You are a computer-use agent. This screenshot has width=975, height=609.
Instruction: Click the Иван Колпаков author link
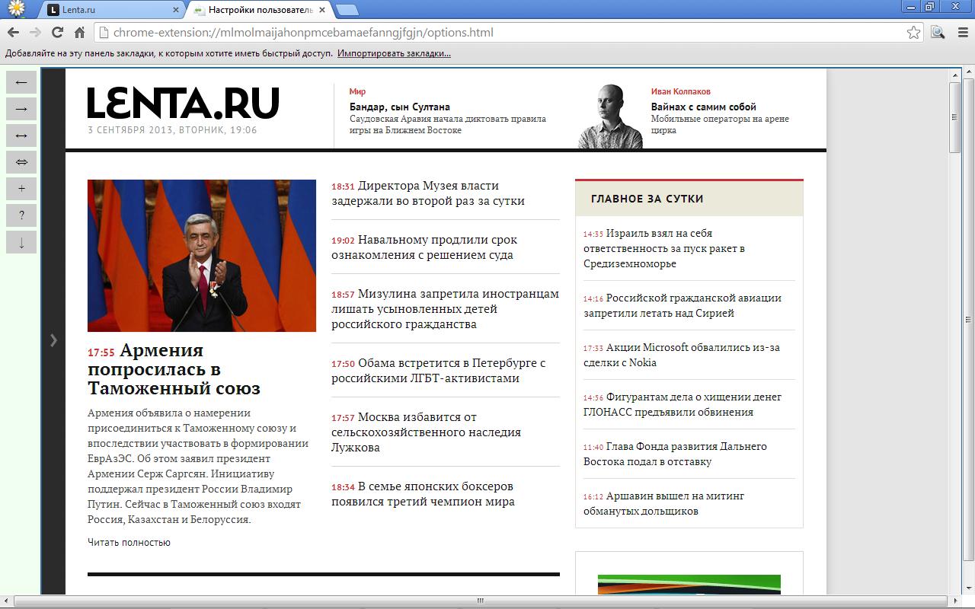[680, 91]
